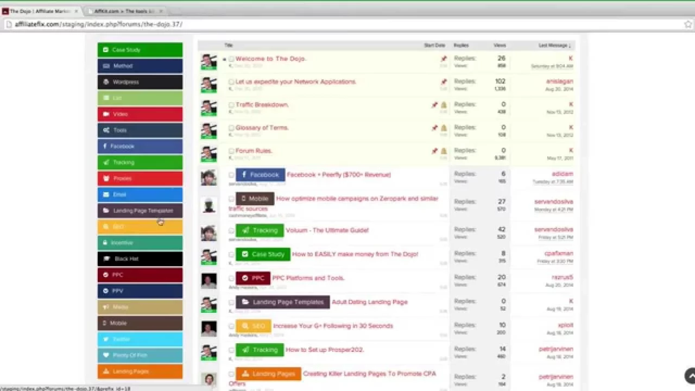Open the Case Study prefix in sidebar
The image size is (695, 391).
point(140,50)
